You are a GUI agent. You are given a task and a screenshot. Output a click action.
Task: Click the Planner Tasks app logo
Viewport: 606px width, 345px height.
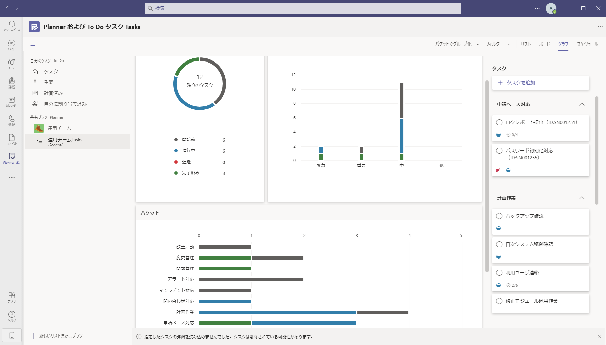click(x=34, y=27)
